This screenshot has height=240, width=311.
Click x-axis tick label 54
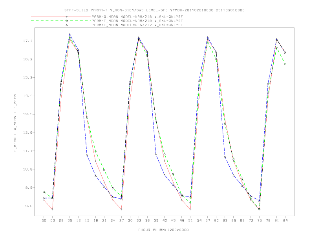pyautogui.click(x=199, y=220)
